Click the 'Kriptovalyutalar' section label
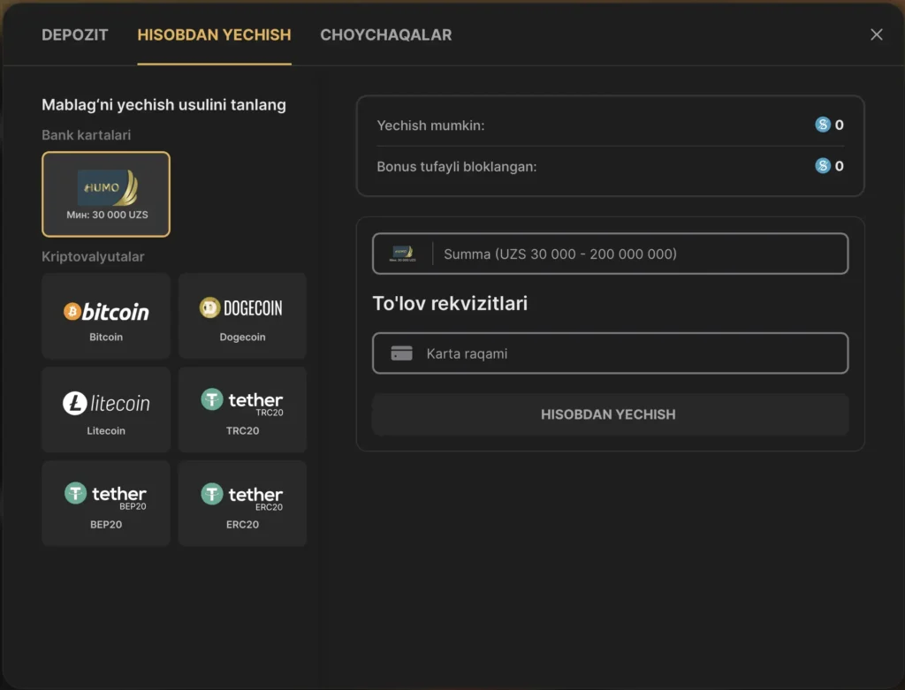The height and width of the screenshot is (690, 905). [93, 257]
